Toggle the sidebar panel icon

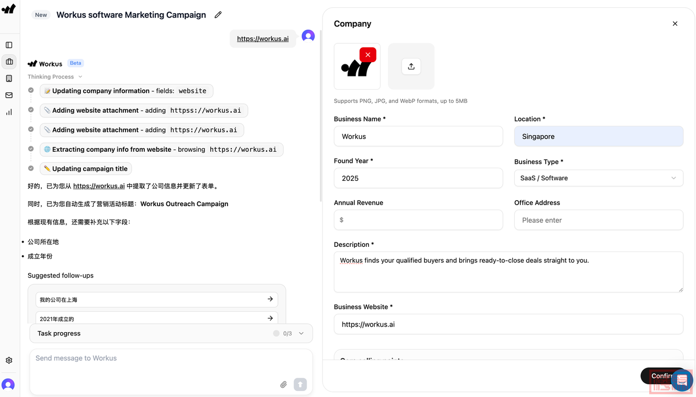9,45
